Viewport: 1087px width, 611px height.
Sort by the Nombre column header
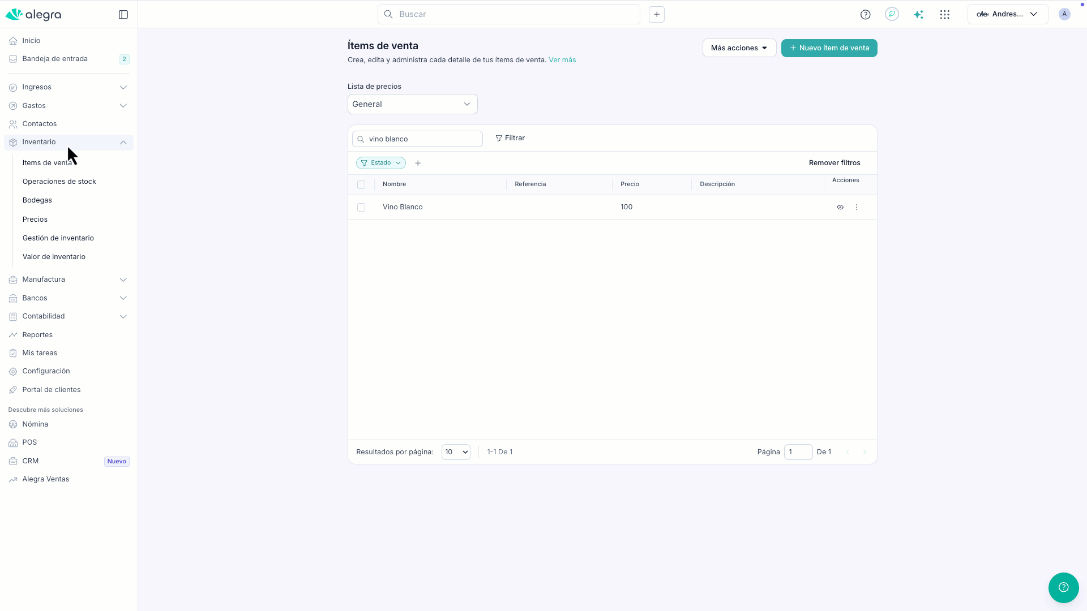click(x=394, y=184)
